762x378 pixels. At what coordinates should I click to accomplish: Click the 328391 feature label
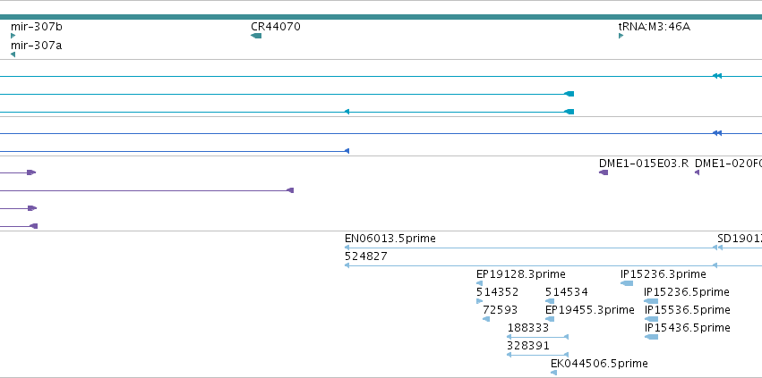[x=528, y=346]
